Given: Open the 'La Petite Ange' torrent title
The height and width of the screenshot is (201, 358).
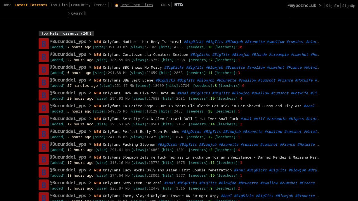Looking at the screenshot, I should coord(202,106).
